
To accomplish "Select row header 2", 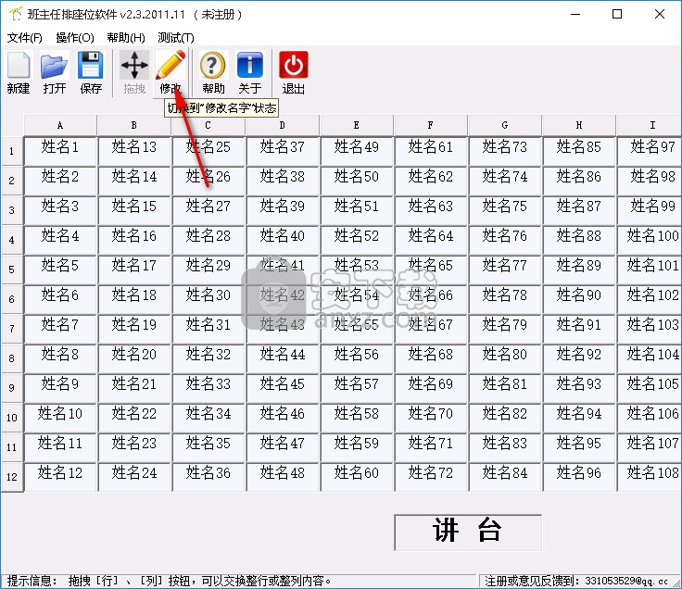I will point(12,181).
